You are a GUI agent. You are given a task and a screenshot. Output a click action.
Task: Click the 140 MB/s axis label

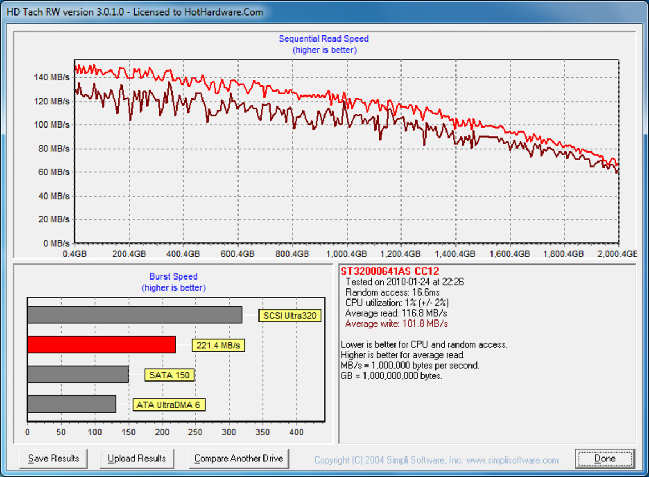(52, 77)
